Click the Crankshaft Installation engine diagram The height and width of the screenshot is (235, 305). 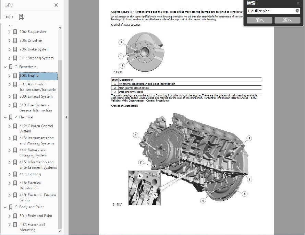pos(190,159)
